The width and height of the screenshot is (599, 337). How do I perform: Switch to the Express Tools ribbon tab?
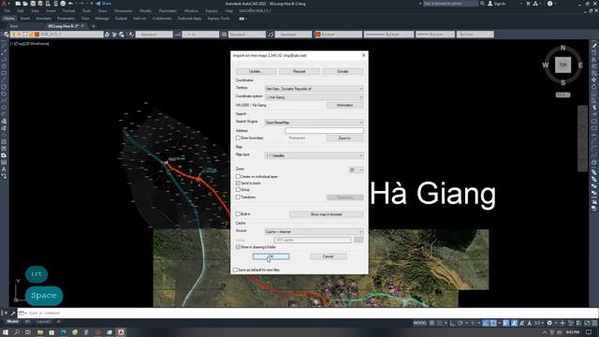[x=218, y=19]
